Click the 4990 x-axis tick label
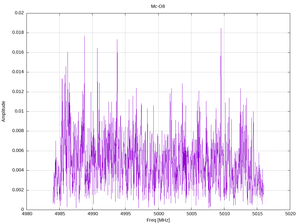The height and width of the screenshot is (224, 298). click(93, 214)
